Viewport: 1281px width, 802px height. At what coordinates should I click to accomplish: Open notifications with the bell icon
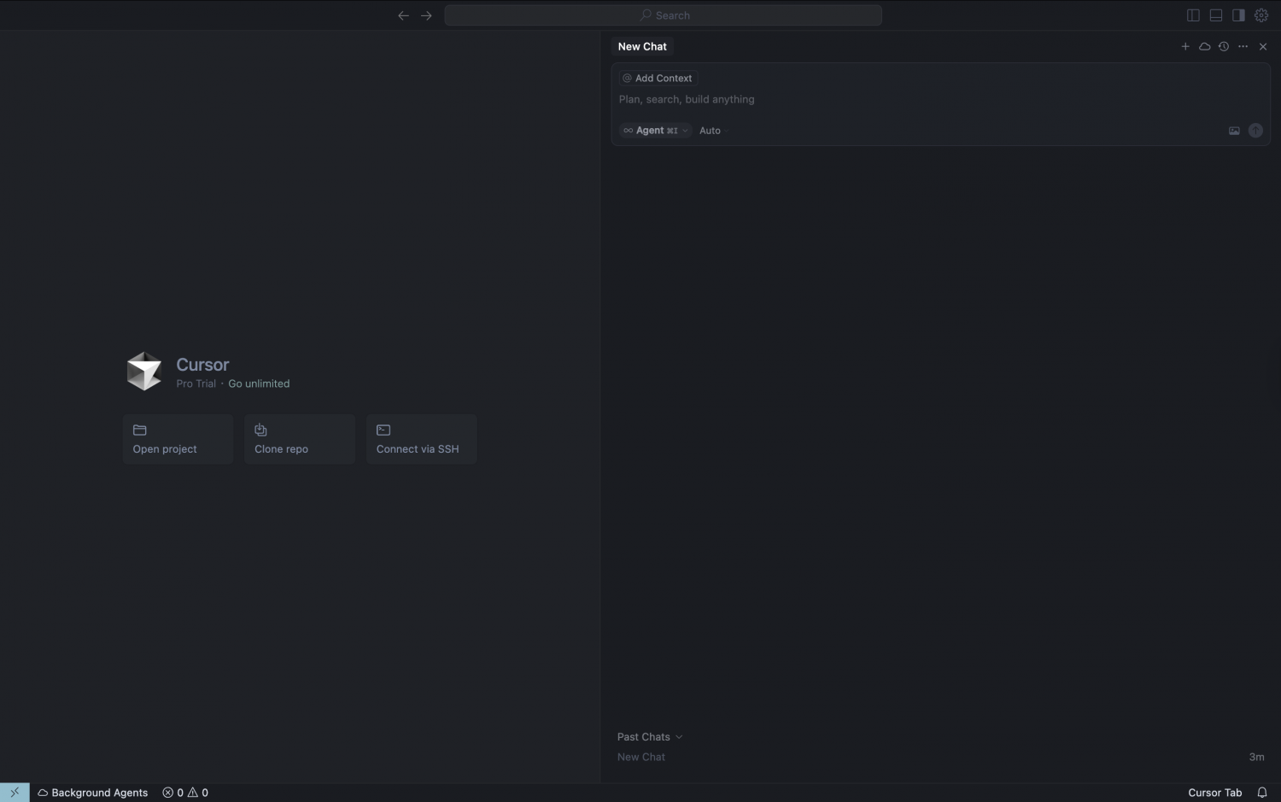1263,792
